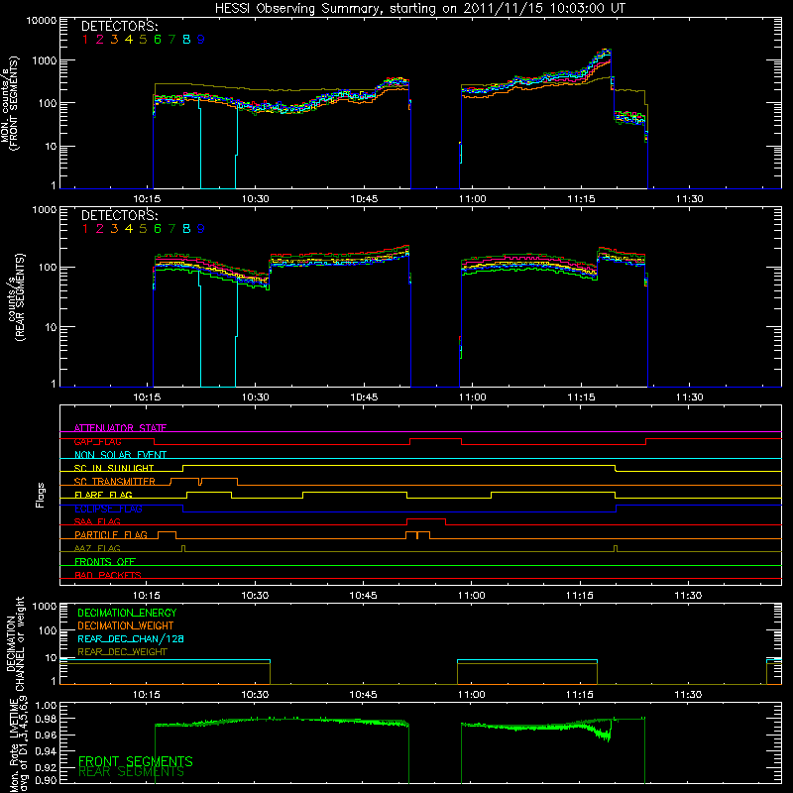The image size is (793, 793).
Task: Click magenta detector 2 in the rear segments legend
Action: [100, 229]
